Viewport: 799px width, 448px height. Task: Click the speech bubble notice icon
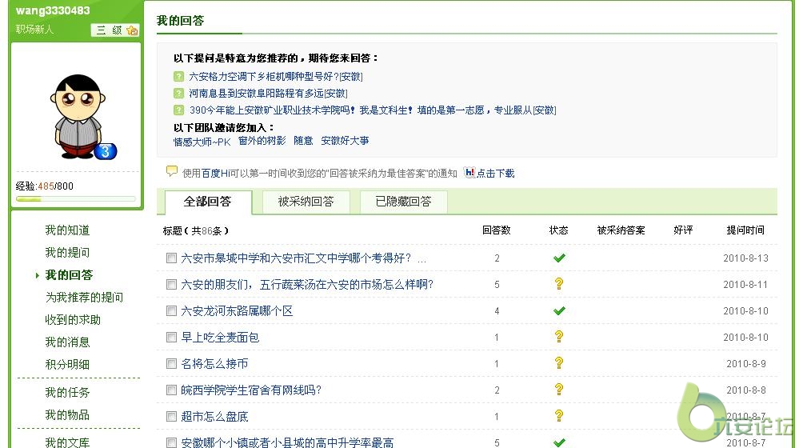[x=172, y=170]
